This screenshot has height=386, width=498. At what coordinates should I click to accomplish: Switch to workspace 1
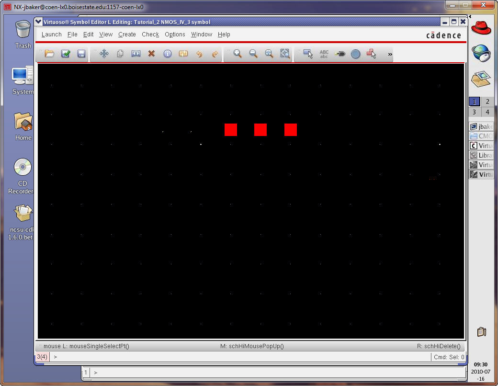(474, 102)
